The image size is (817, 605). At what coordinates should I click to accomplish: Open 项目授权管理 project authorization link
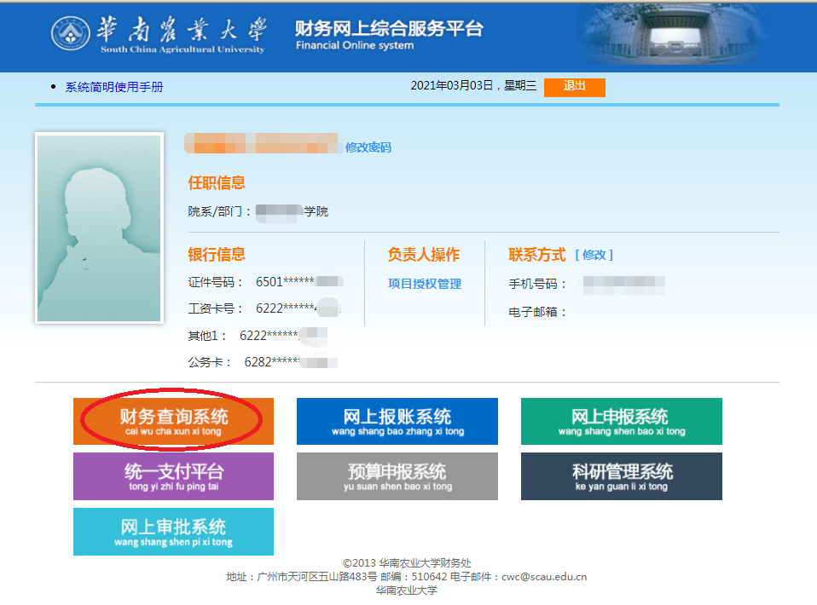pos(425,284)
